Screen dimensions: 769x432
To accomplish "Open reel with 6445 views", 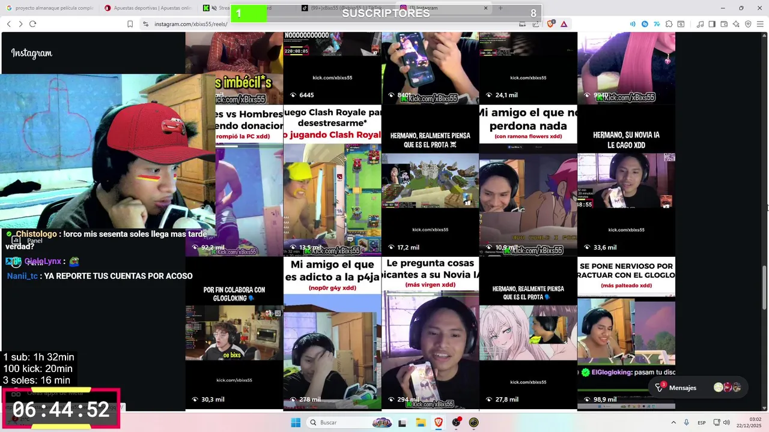I will point(332,68).
